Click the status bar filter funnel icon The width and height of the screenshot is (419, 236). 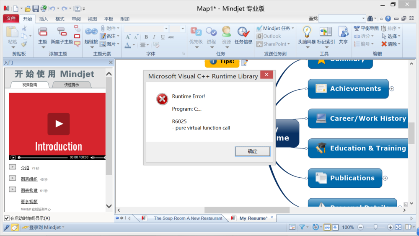tap(302, 227)
